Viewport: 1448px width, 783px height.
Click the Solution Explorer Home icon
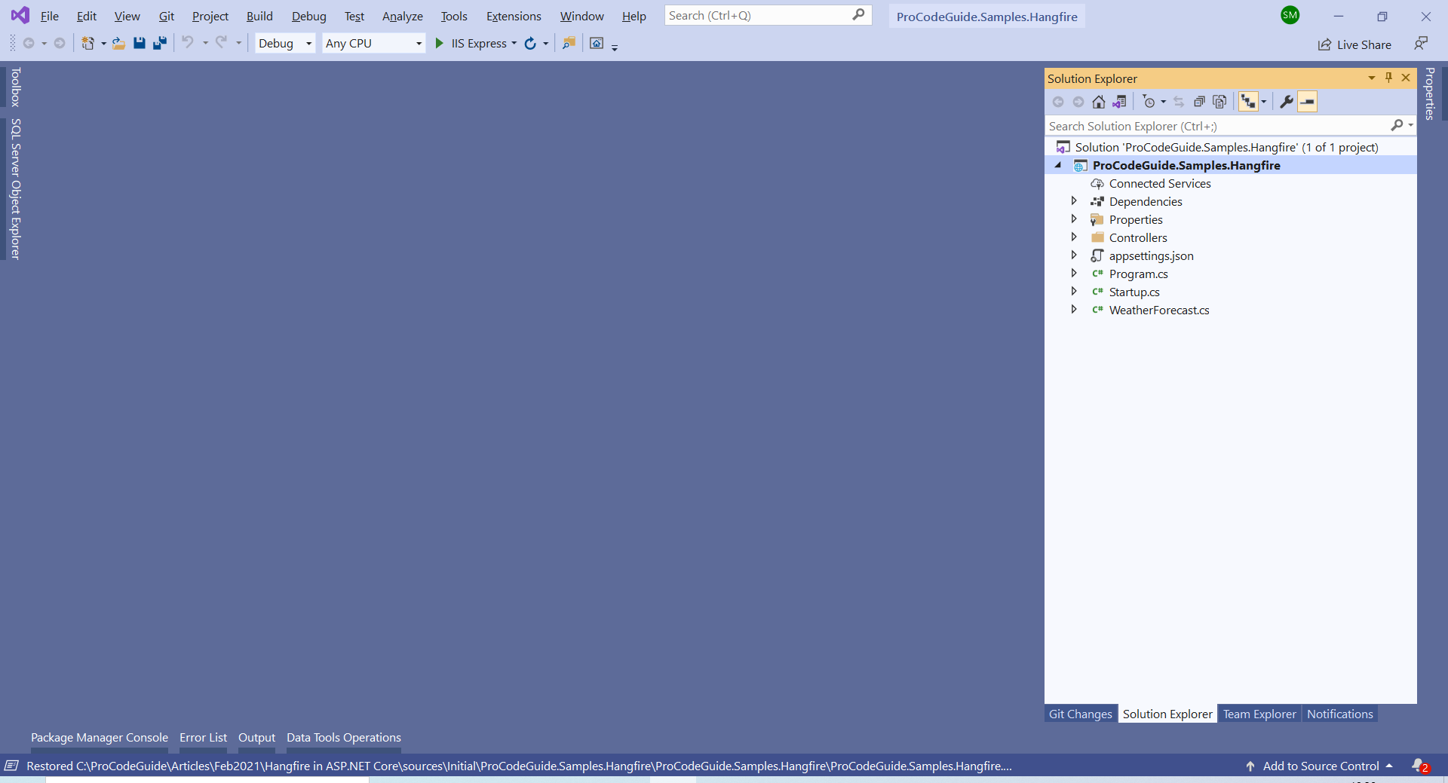click(1099, 102)
